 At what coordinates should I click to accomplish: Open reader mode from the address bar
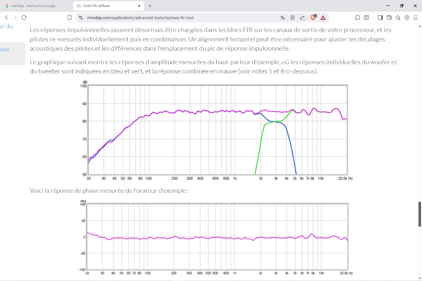[292, 18]
